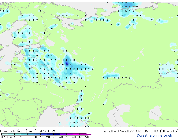Pick the 0.1 mm legend color swatch
Viewport: 178px width, 138px height.
[x=5, y=134]
